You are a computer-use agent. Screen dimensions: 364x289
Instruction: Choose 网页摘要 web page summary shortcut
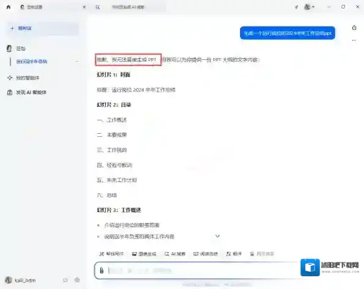click(x=262, y=254)
